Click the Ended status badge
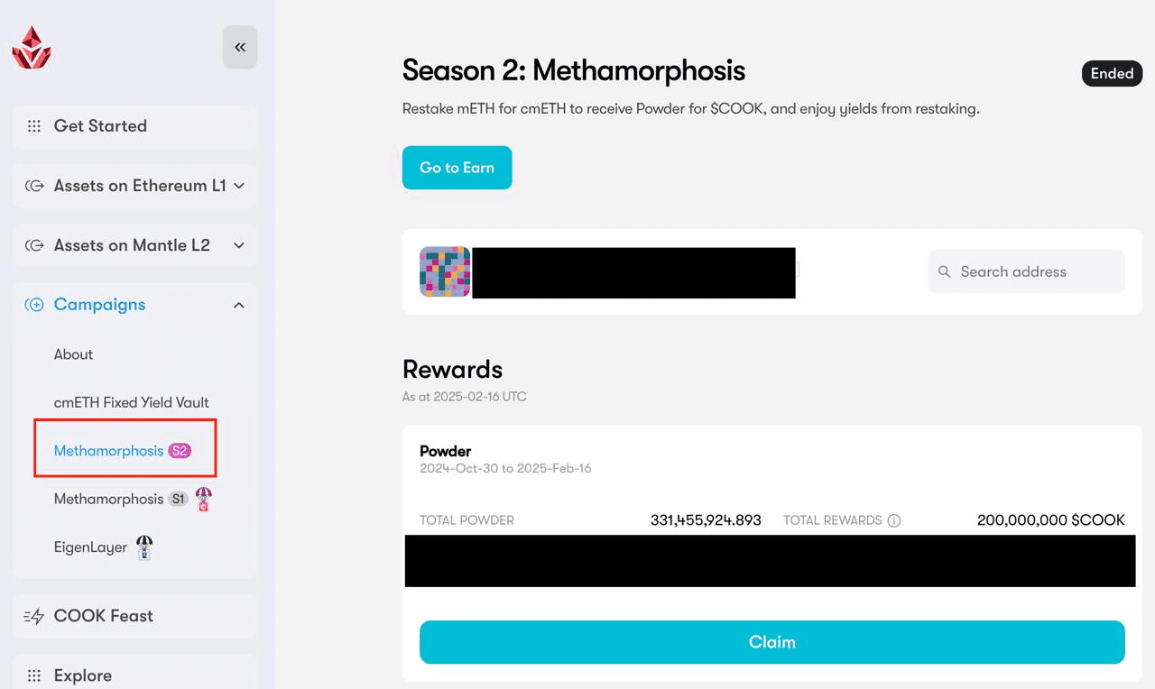This screenshot has height=689, width=1155. (x=1112, y=73)
